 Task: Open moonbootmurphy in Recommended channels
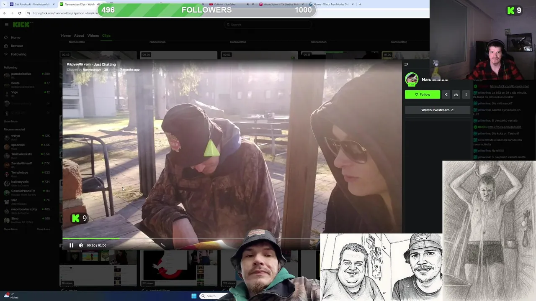26,210
